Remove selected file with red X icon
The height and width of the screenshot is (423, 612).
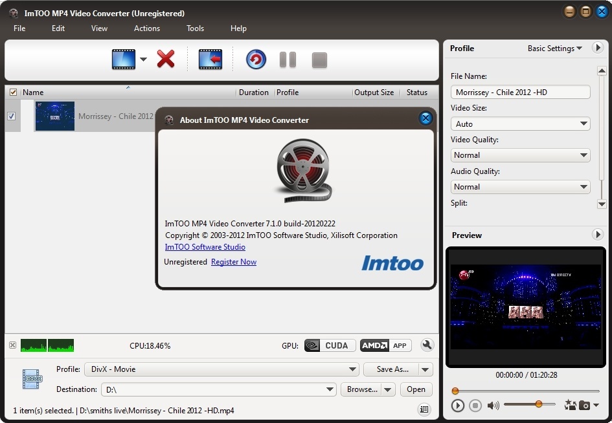166,60
